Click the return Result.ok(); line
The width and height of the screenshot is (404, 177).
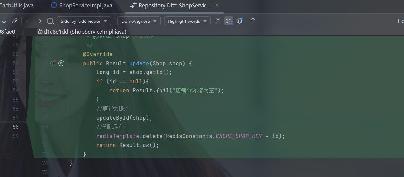point(128,145)
